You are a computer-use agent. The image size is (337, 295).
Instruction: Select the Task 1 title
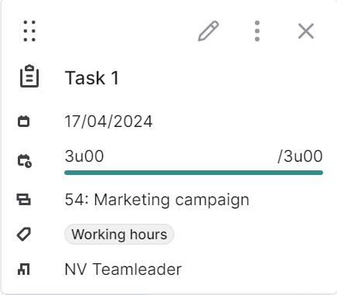[91, 77]
